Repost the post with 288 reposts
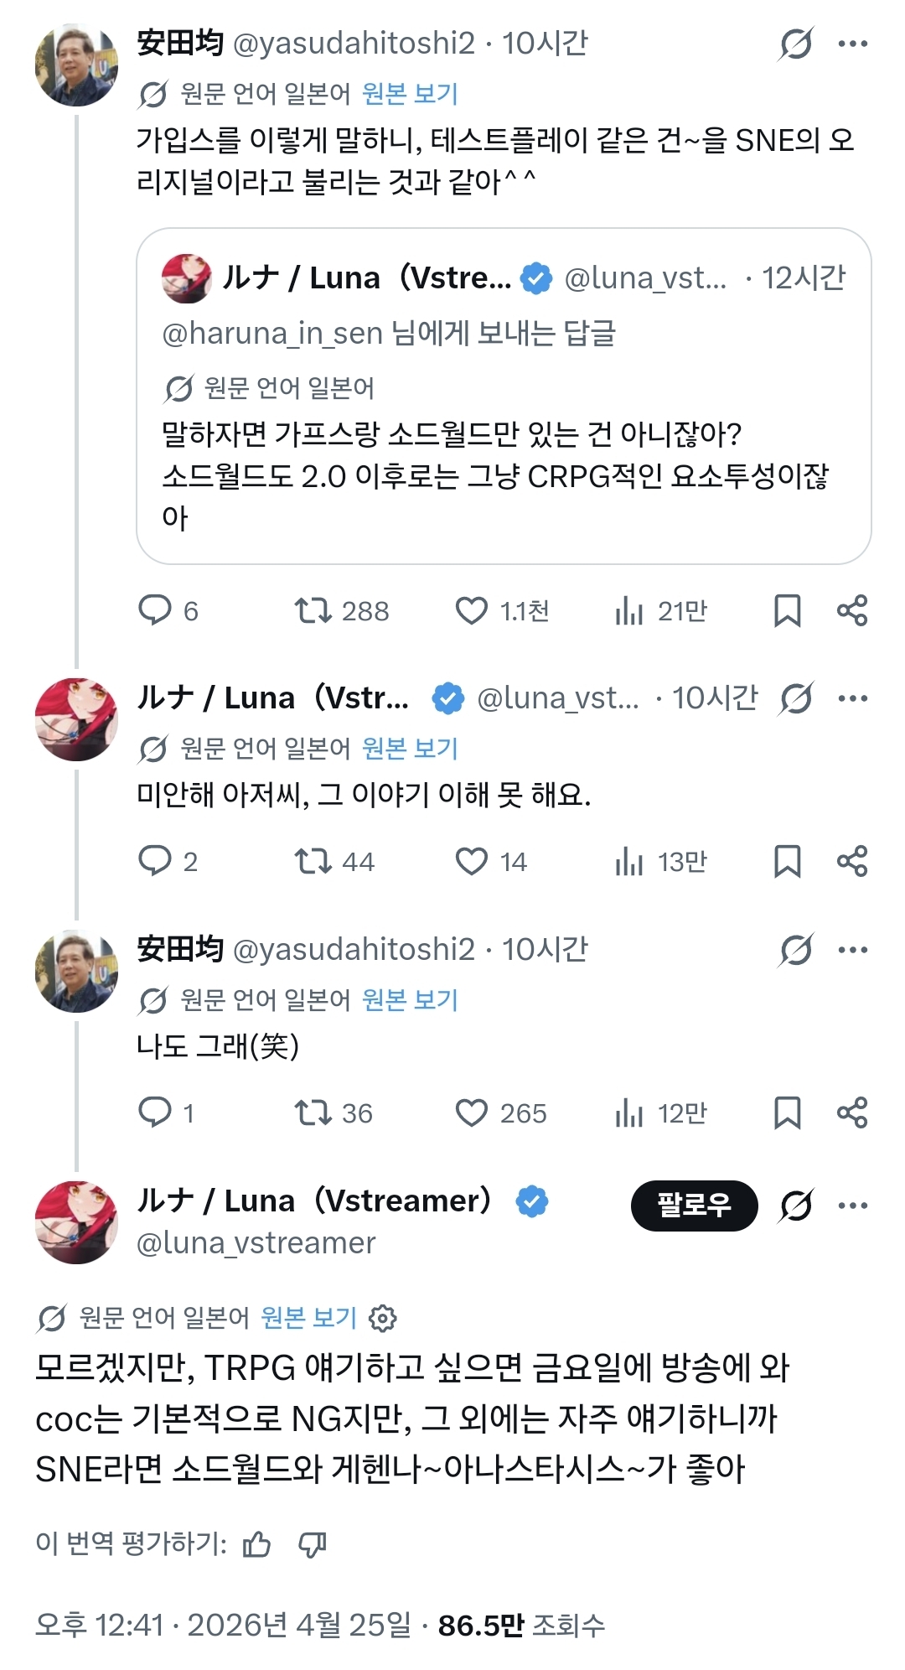Image resolution: width=905 pixels, height=1670 pixels. [x=313, y=610]
